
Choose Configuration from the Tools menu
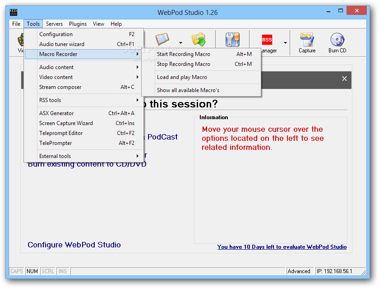click(x=83, y=34)
